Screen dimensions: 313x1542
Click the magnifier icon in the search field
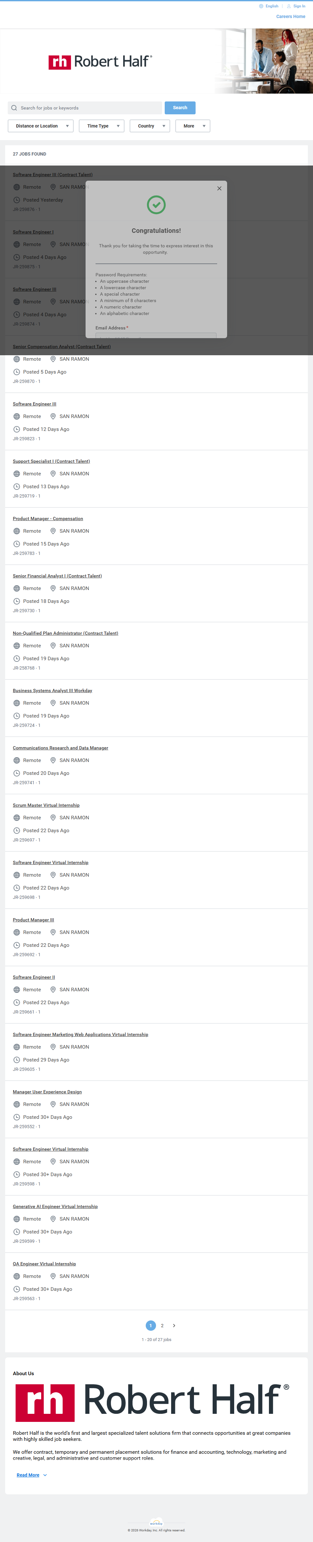click(x=14, y=108)
